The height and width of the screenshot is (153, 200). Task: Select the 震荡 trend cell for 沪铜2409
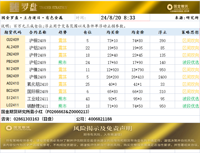[x=62, y=39]
